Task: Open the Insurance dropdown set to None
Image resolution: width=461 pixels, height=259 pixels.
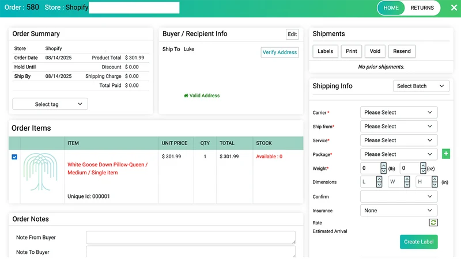Action: tap(399, 211)
